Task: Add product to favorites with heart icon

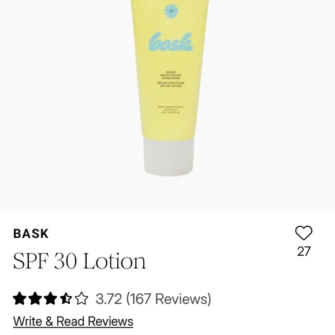Action: coord(304,233)
